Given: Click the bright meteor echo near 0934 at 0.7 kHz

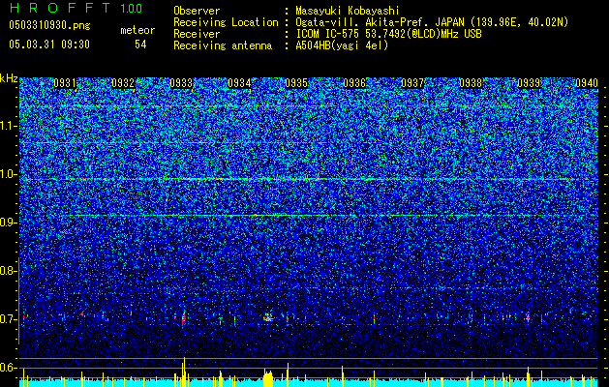Looking at the screenshot, I should click(268, 317).
